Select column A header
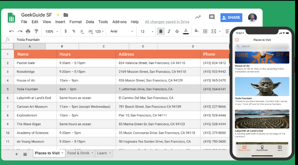Image resolution: width=298 pixels, height=165 pixels. (30, 46)
